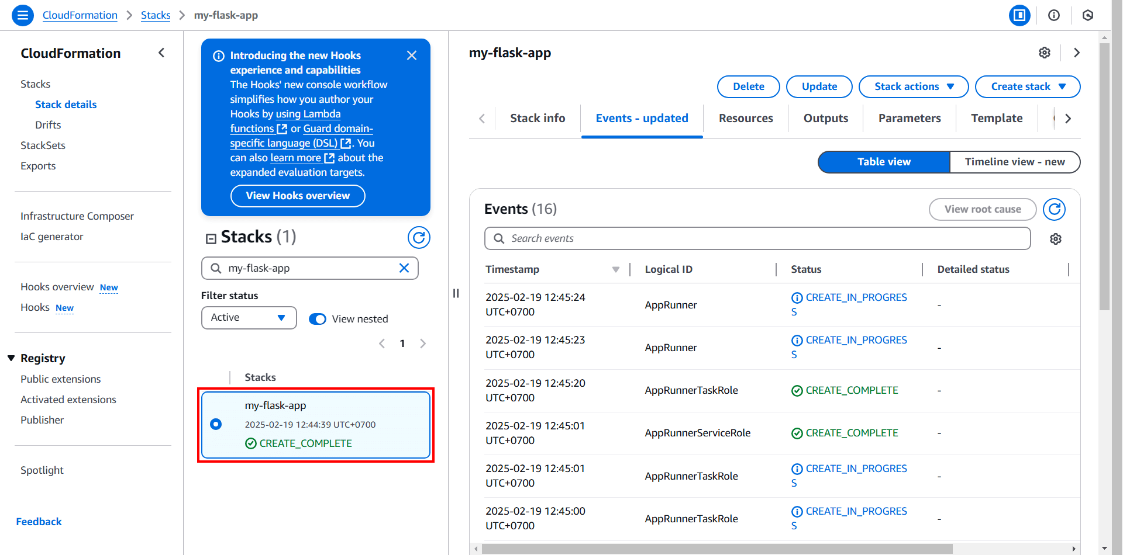This screenshot has height=555, width=1123.
Task: Open IaC generator
Action: click(52, 237)
